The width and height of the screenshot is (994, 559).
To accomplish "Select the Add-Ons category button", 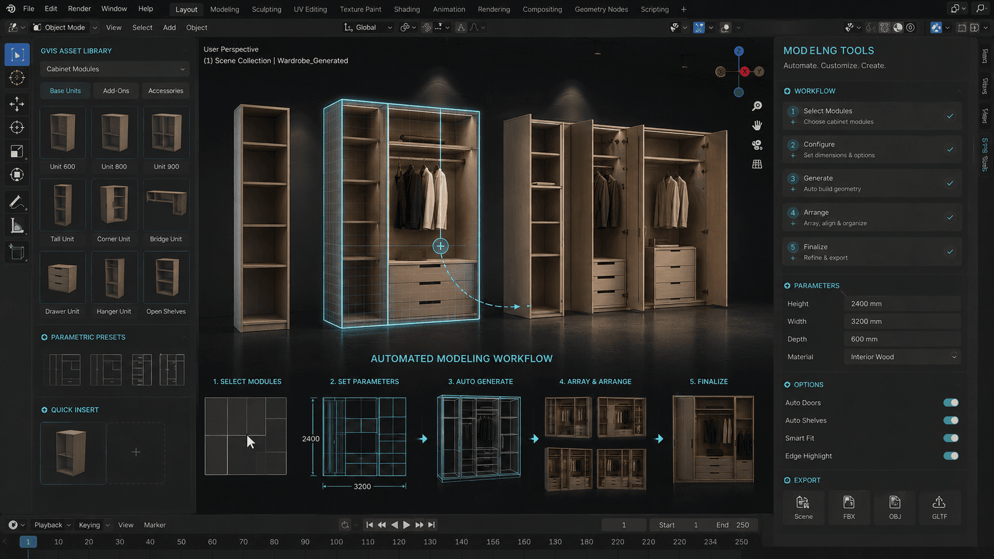I will 116,91.
